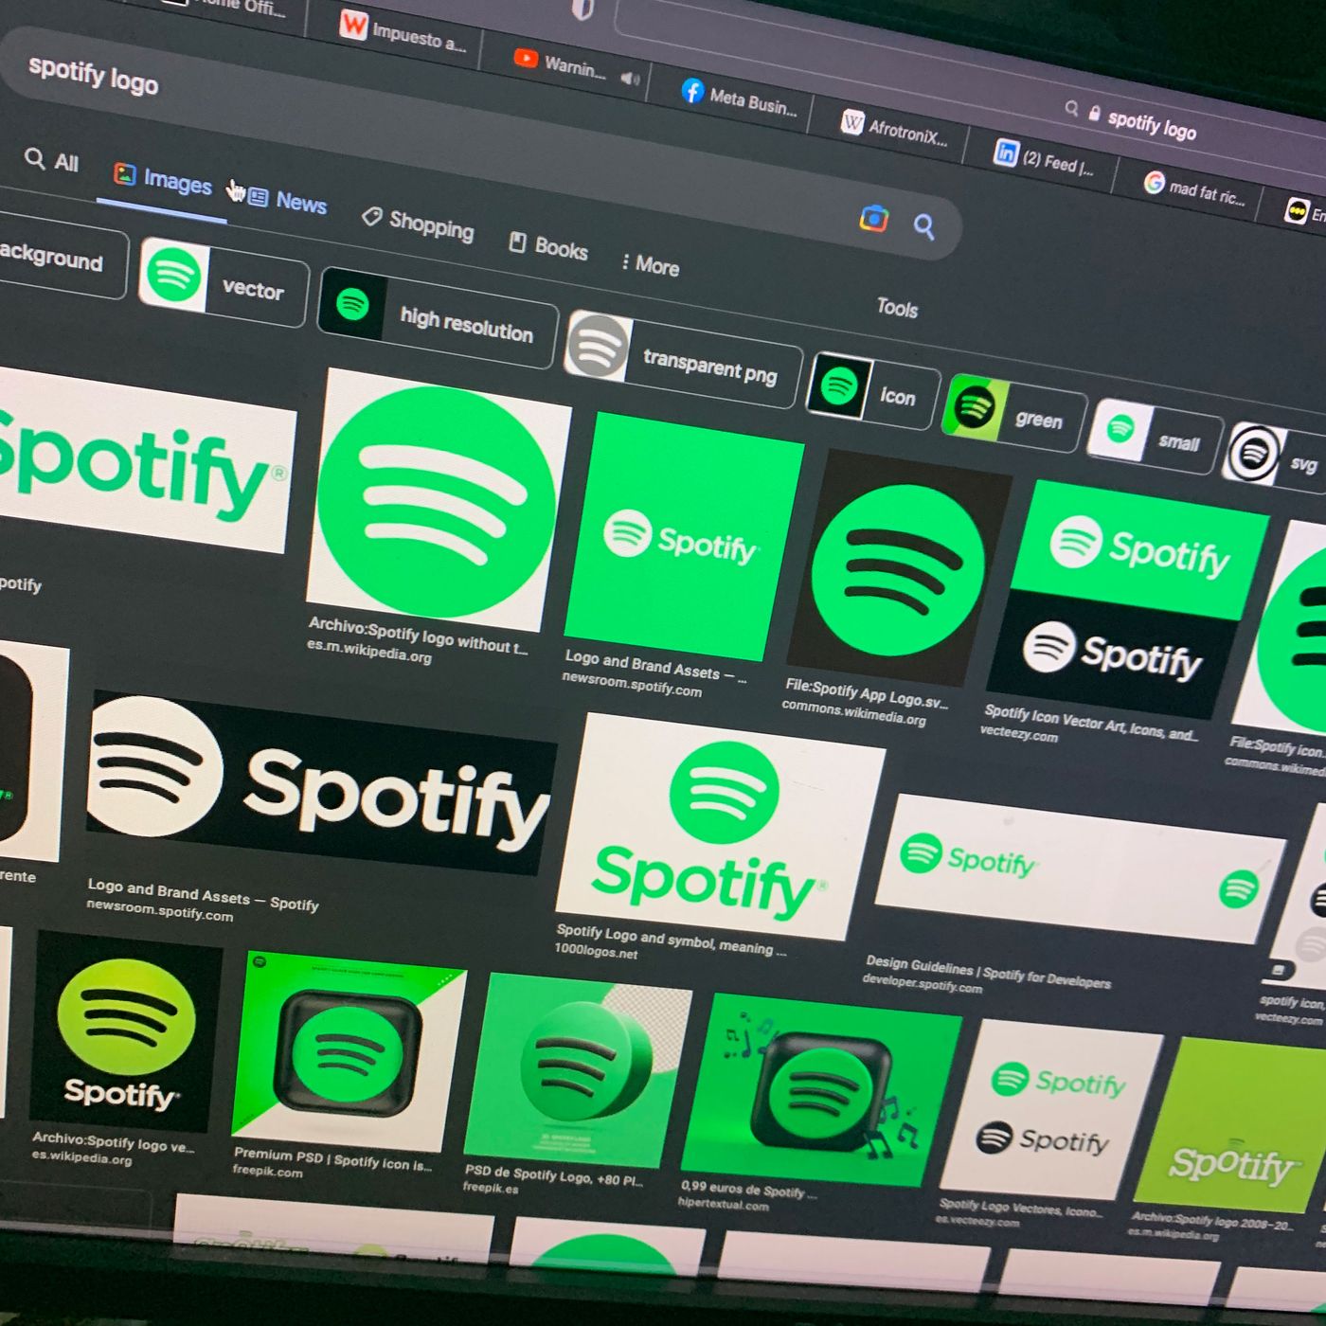Select the Books search tab
This screenshot has height=1326, width=1326.
548,246
